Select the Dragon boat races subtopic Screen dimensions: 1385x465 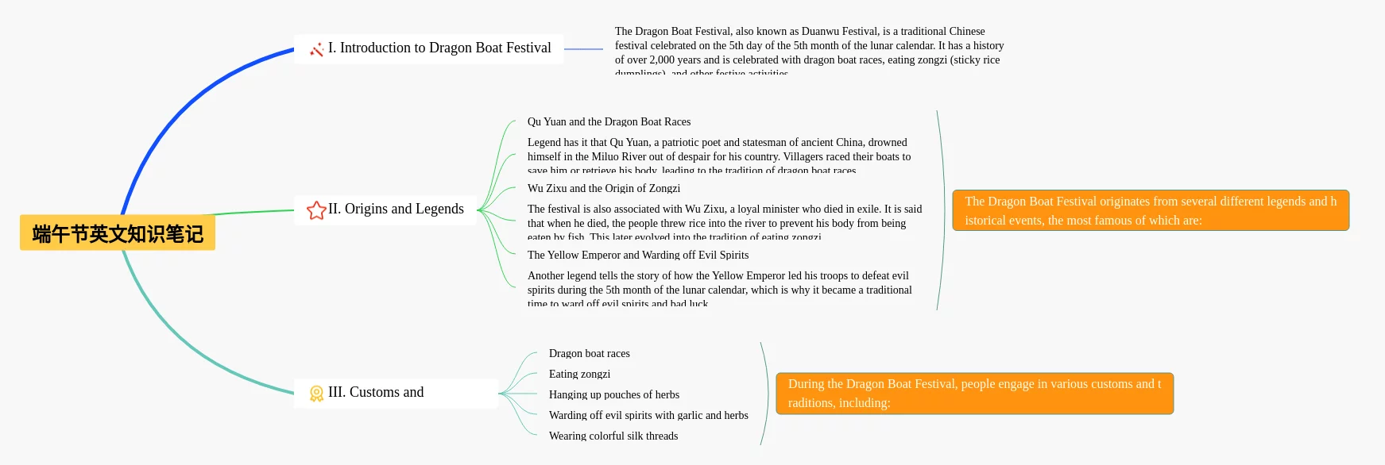(x=590, y=353)
